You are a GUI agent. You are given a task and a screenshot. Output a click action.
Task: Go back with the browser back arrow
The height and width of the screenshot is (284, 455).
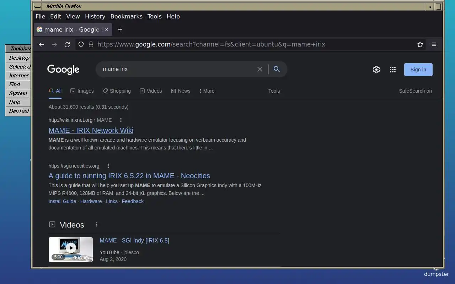click(x=42, y=44)
